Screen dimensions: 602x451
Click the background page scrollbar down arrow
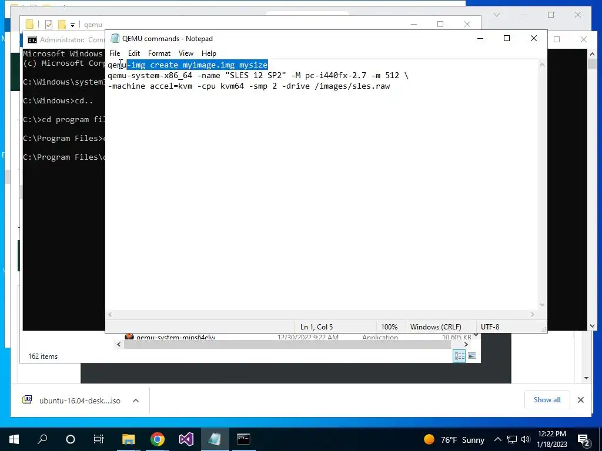tap(586, 378)
